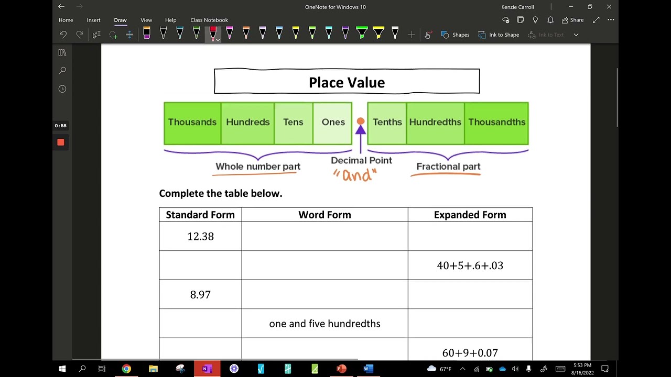Redo the last undone action
Screen dimensions: 671x377
[80, 35]
